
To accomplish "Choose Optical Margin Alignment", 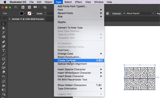I will point(79,64).
